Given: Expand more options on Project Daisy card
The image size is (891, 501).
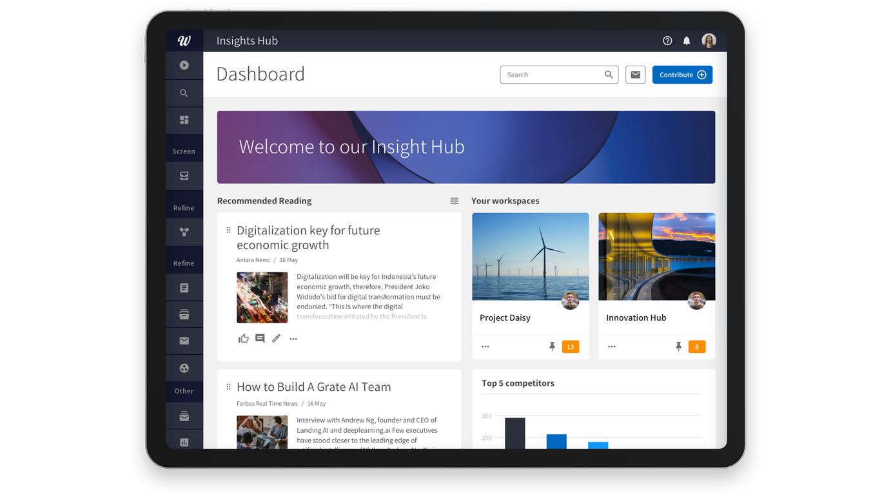Looking at the screenshot, I should tap(485, 346).
